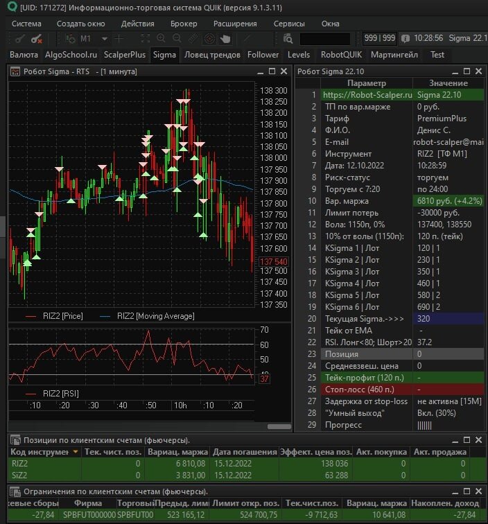Open the Сервисы menu

(x=289, y=24)
